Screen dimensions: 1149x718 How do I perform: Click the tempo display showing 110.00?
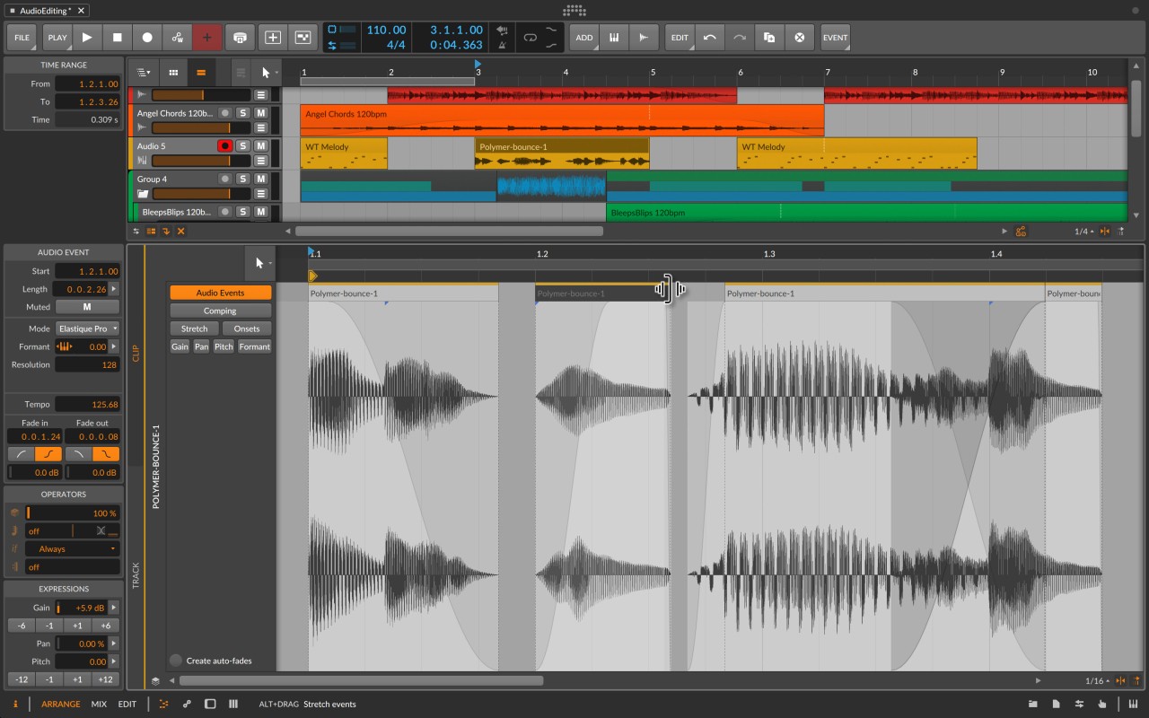pos(387,29)
